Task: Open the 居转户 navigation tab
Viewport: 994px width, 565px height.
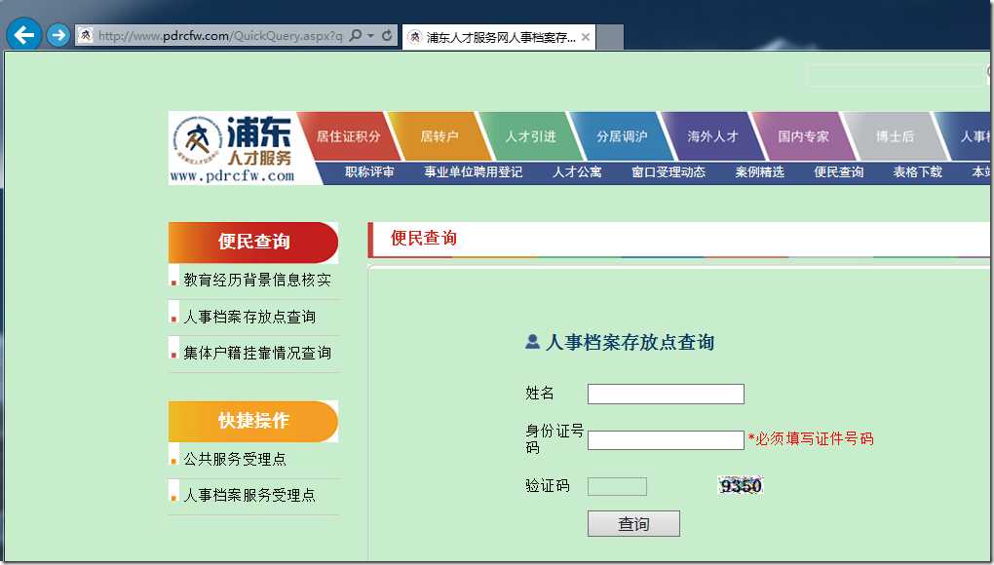Action: coord(440,136)
